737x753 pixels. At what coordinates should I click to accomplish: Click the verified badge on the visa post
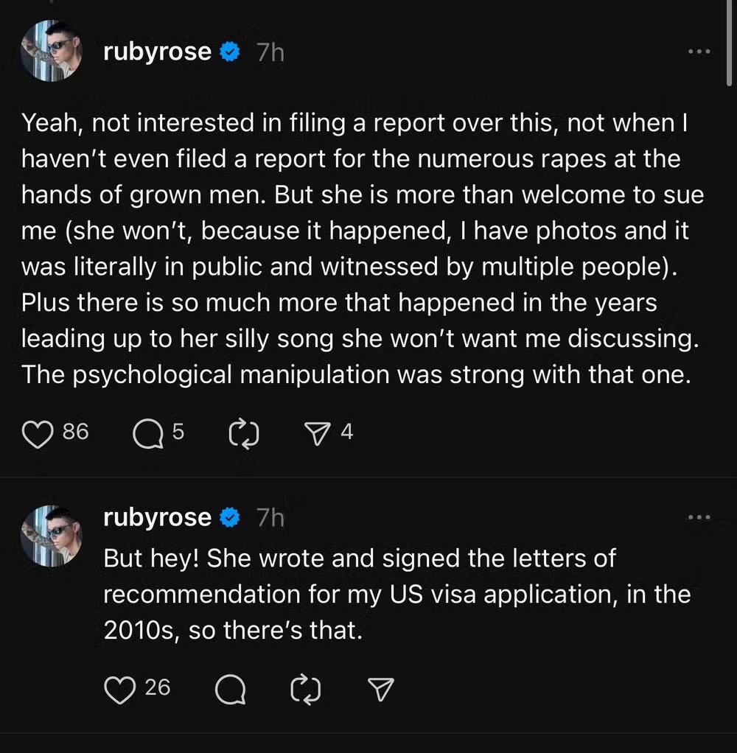[x=231, y=518]
